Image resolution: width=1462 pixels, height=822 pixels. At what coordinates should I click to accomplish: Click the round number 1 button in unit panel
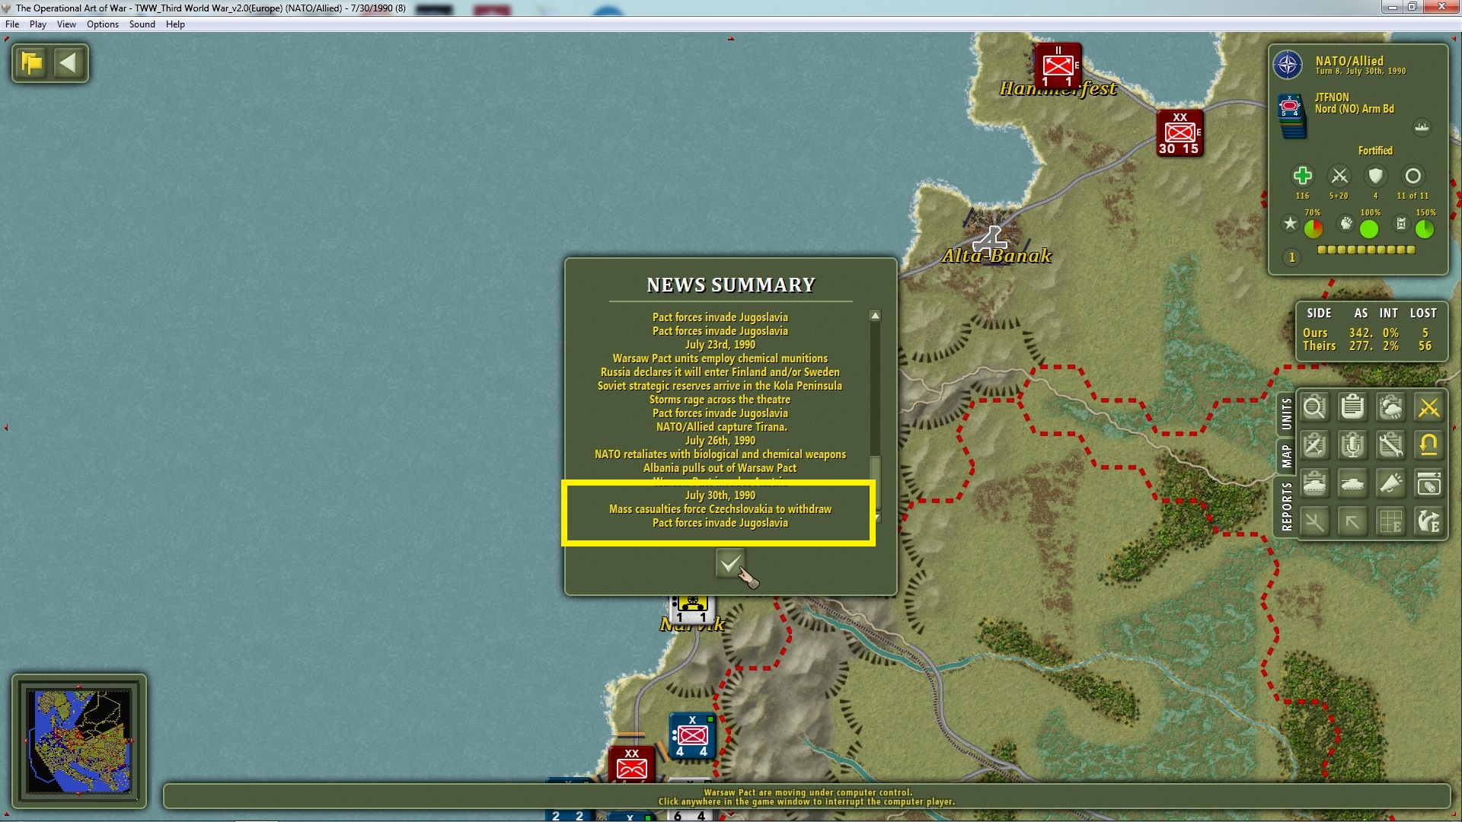(x=1291, y=257)
